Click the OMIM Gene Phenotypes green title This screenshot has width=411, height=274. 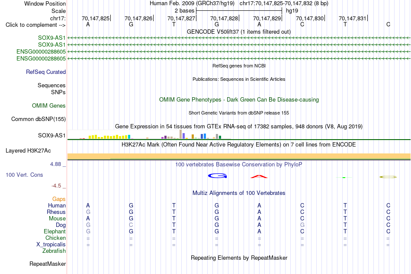[x=239, y=99]
